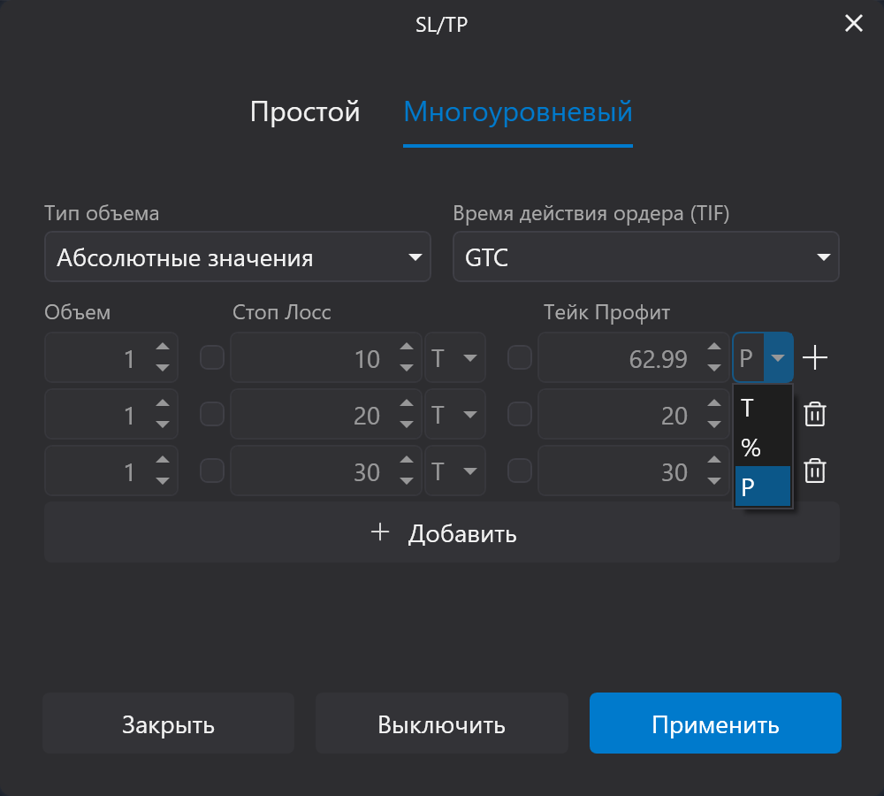The image size is (884, 796).
Task: Increase the first row volume with up arrow
Action: click(163, 348)
